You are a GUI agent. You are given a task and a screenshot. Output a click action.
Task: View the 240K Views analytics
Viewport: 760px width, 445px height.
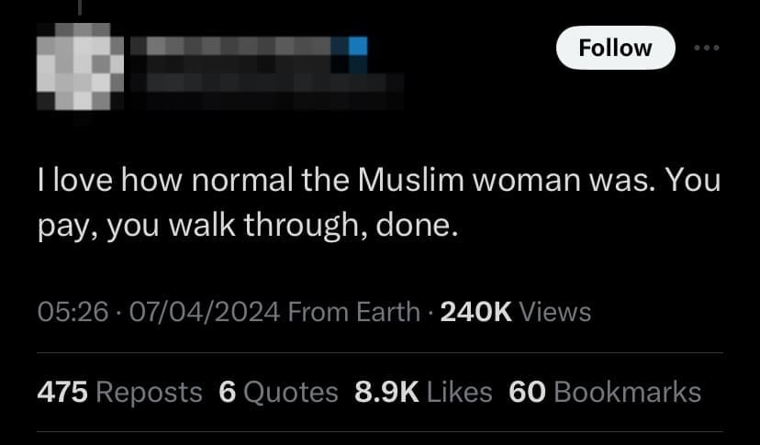[x=516, y=311]
